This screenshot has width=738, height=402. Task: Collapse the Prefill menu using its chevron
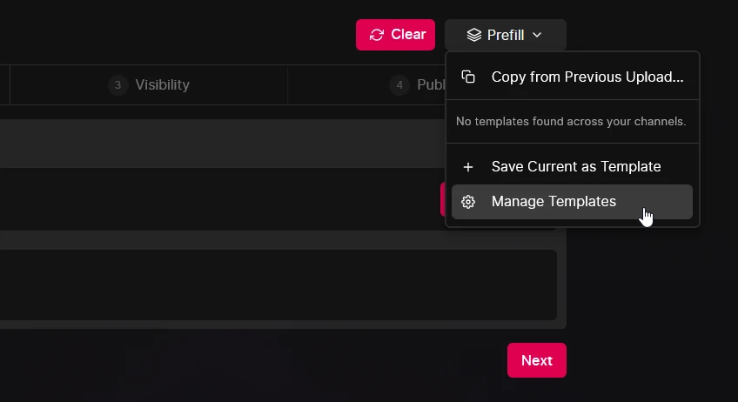click(x=537, y=35)
